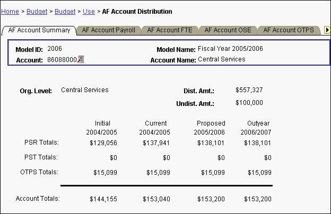Open the account lookup icon beside 86088000
Viewport: 331px width, 214px height.
pos(81,60)
